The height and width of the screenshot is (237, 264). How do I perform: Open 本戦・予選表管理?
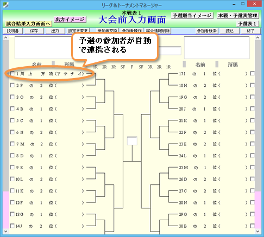click(238, 16)
